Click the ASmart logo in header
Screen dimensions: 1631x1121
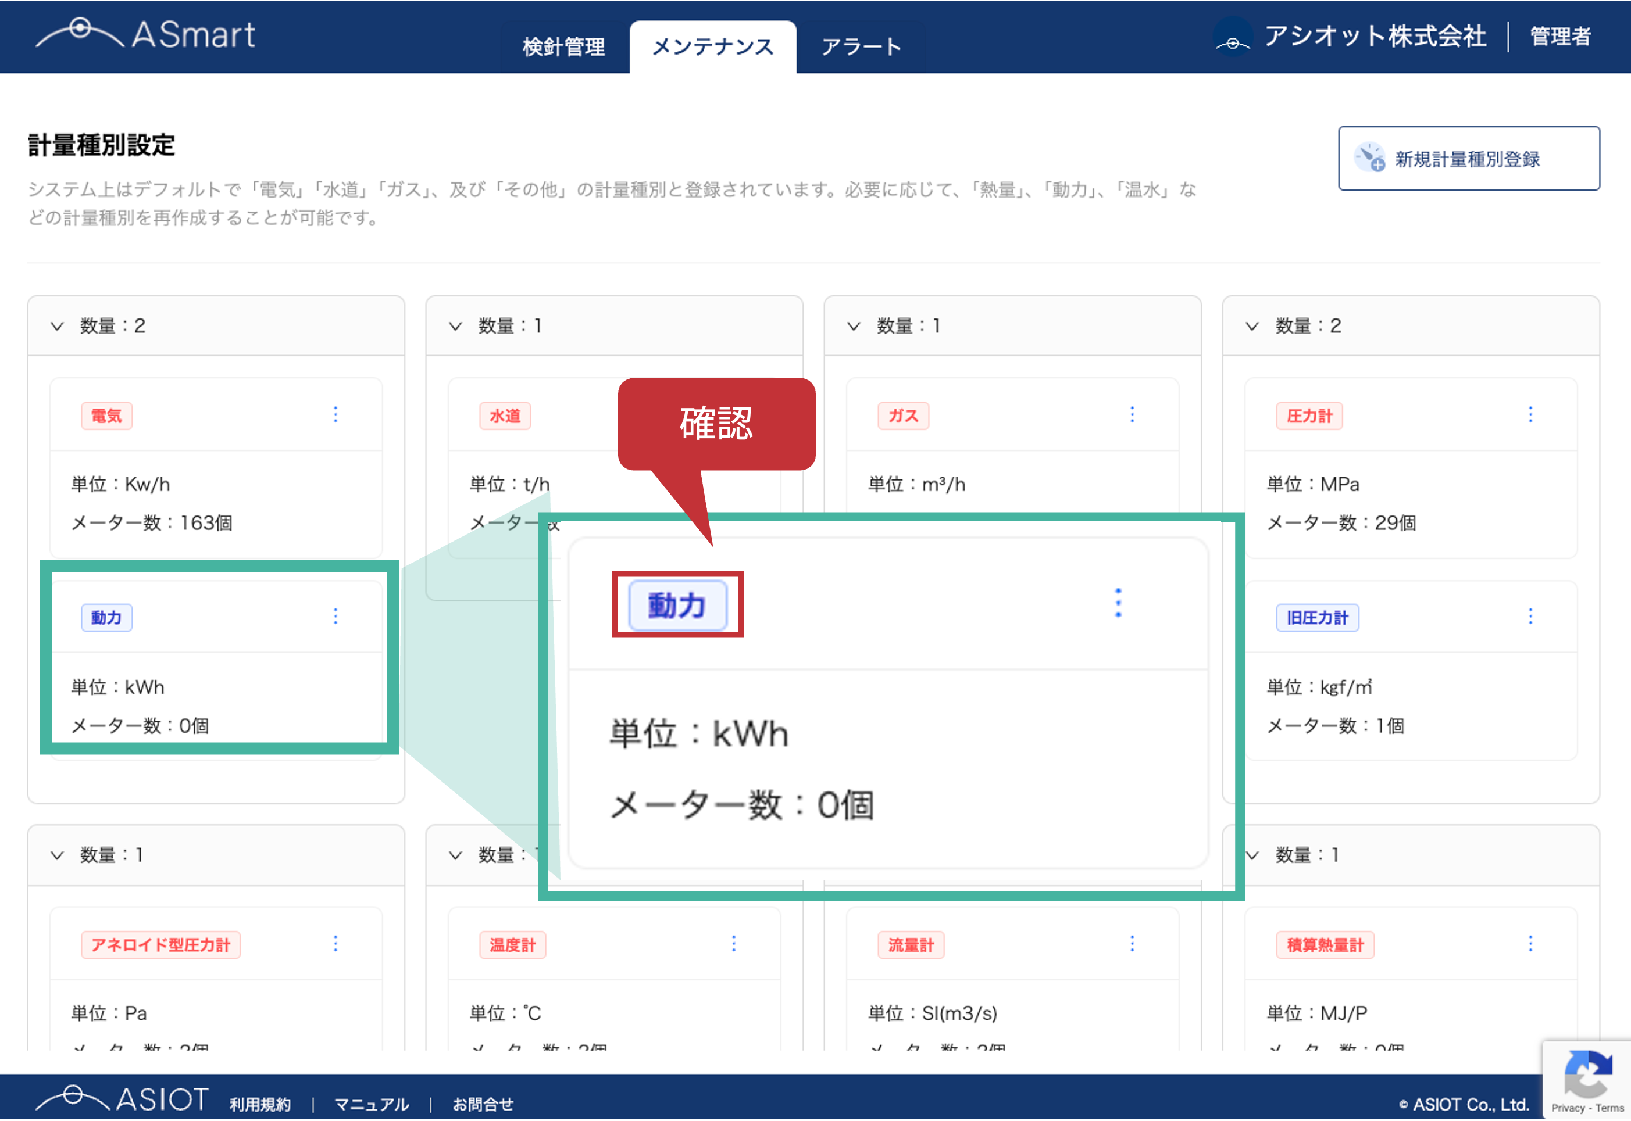tap(145, 34)
